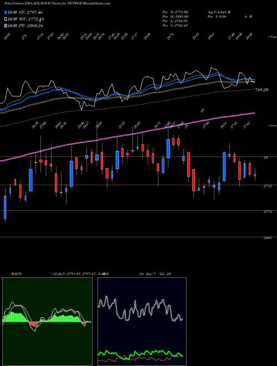
Task: Click the Pre H: 2805.00 value
Action: point(176,17)
